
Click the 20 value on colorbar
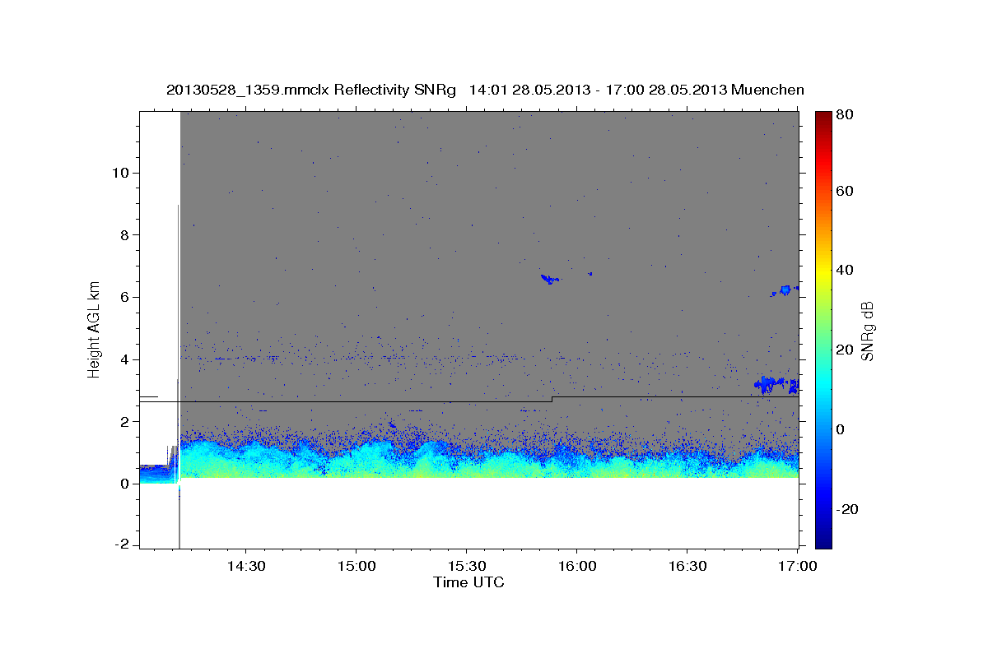pyautogui.click(x=846, y=350)
